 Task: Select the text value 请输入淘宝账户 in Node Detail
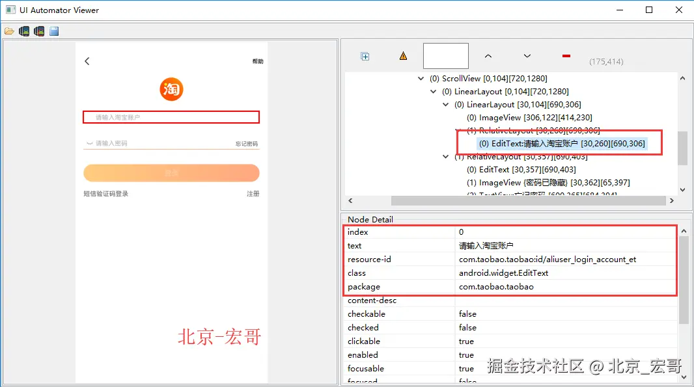(x=566, y=245)
